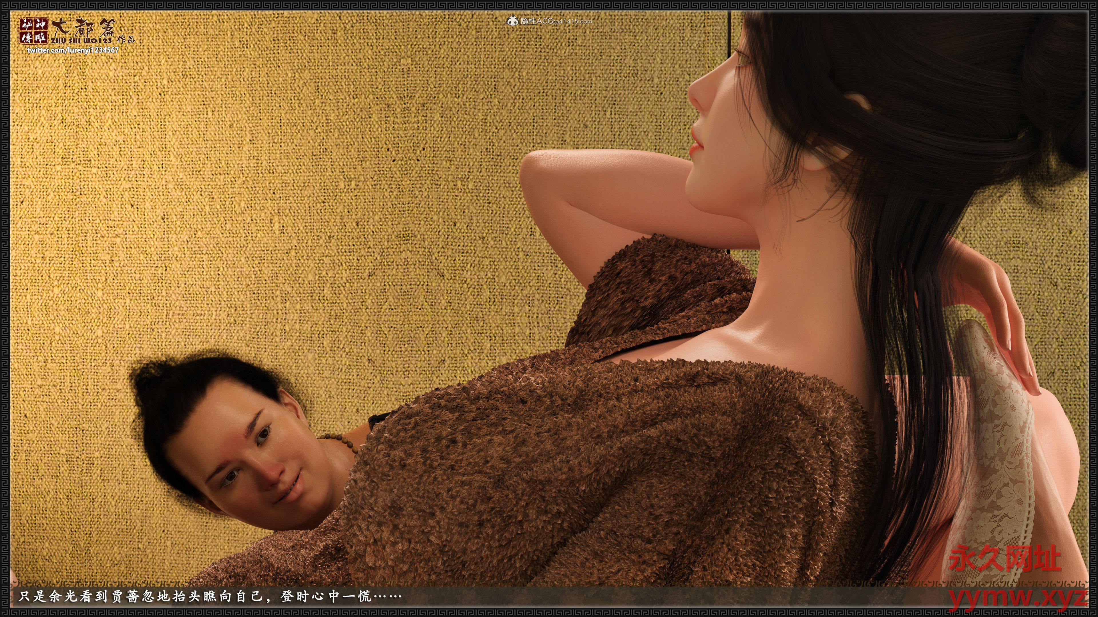Open the twitter.com/lurenyi1234567 link
This screenshot has height=617, width=1098.
[73, 50]
